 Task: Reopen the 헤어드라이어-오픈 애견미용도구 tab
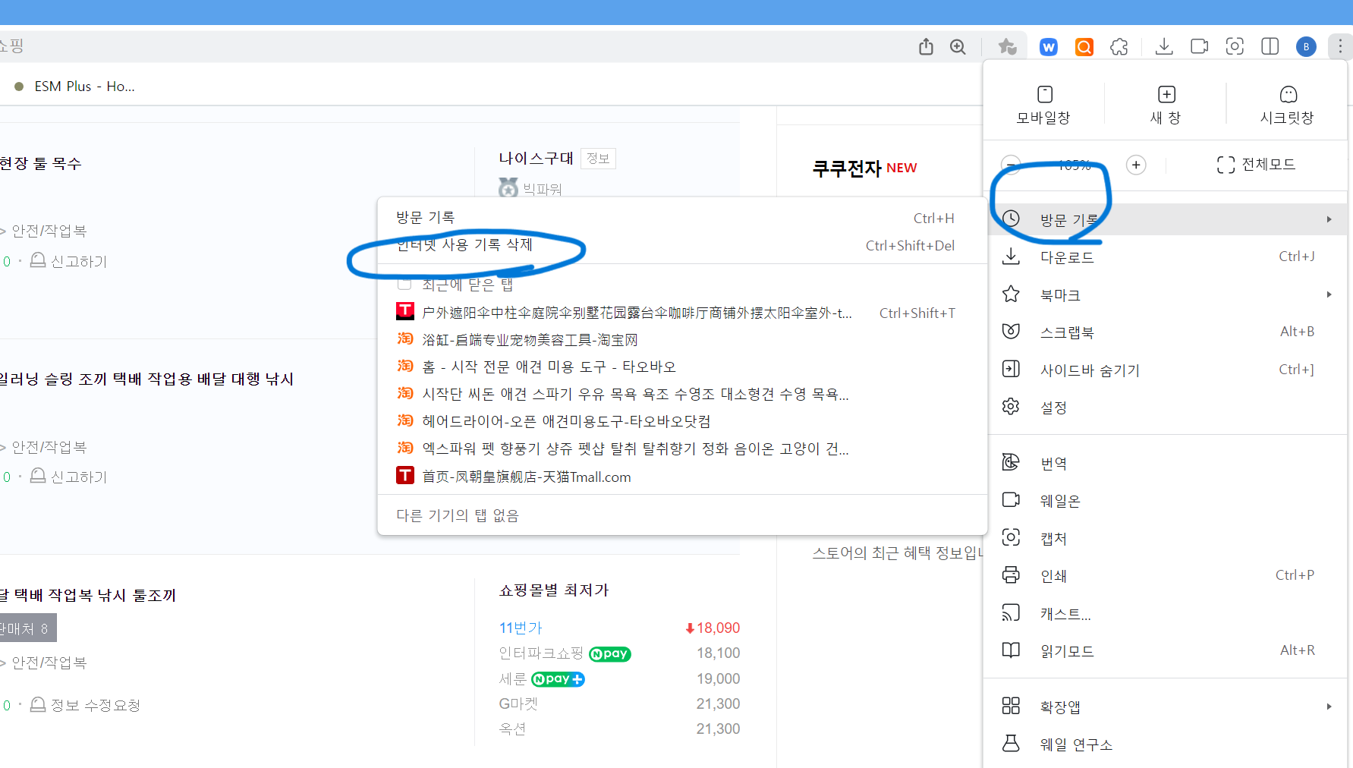tap(682, 421)
